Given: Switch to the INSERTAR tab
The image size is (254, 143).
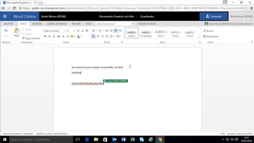Looking at the screenshot, I should click(37, 24).
